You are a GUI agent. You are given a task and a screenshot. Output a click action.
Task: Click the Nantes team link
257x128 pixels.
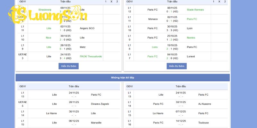click(191, 37)
